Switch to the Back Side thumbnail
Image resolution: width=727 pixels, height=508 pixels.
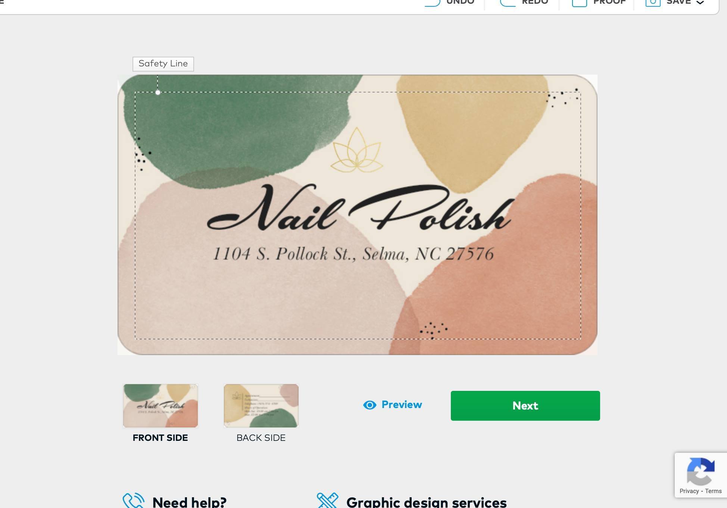261,406
